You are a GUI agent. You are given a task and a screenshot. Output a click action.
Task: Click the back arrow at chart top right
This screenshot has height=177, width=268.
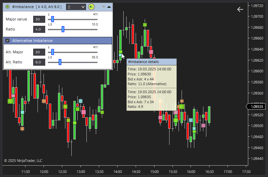point(240,9)
